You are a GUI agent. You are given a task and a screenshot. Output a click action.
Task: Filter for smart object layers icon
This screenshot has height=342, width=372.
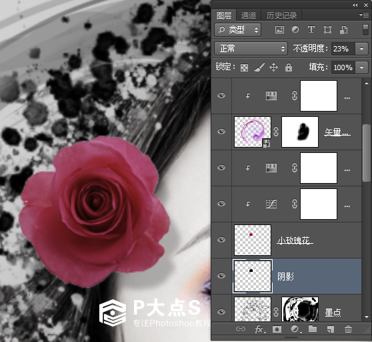pyautogui.click(x=344, y=29)
